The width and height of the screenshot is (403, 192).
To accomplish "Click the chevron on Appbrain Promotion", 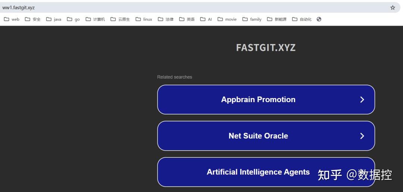I will 362,100.
